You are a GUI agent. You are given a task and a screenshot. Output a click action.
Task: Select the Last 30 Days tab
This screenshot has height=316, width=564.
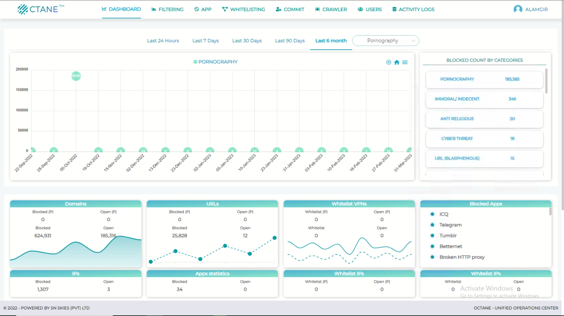[247, 41]
